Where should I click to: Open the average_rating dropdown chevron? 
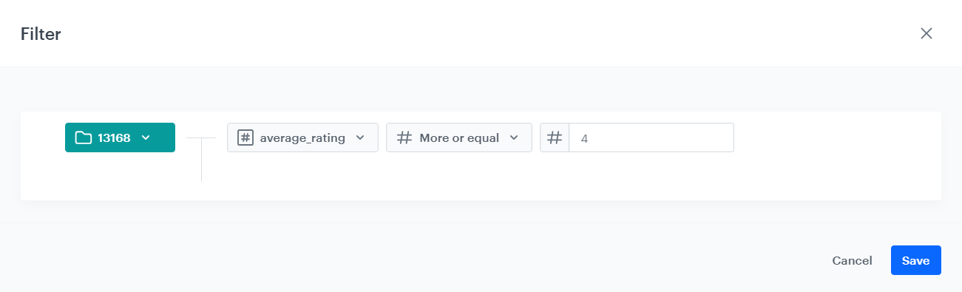coord(360,137)
